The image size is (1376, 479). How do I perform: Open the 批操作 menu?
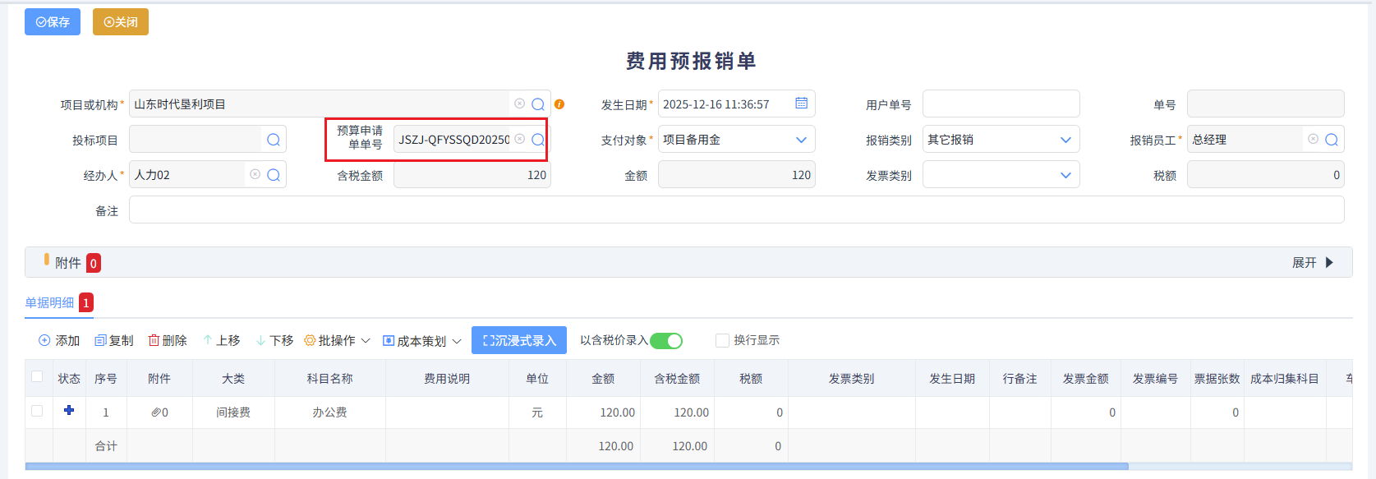point(337,341)
